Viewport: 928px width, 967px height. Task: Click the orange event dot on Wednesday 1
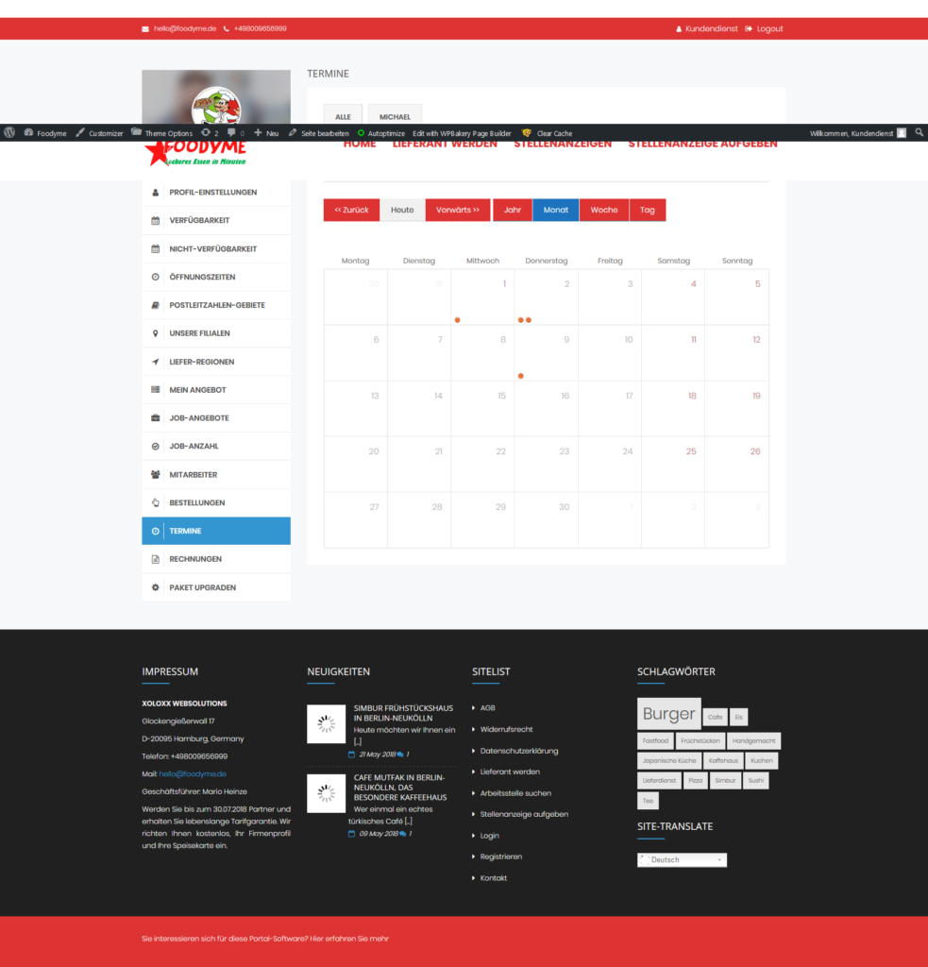point(457,320)
